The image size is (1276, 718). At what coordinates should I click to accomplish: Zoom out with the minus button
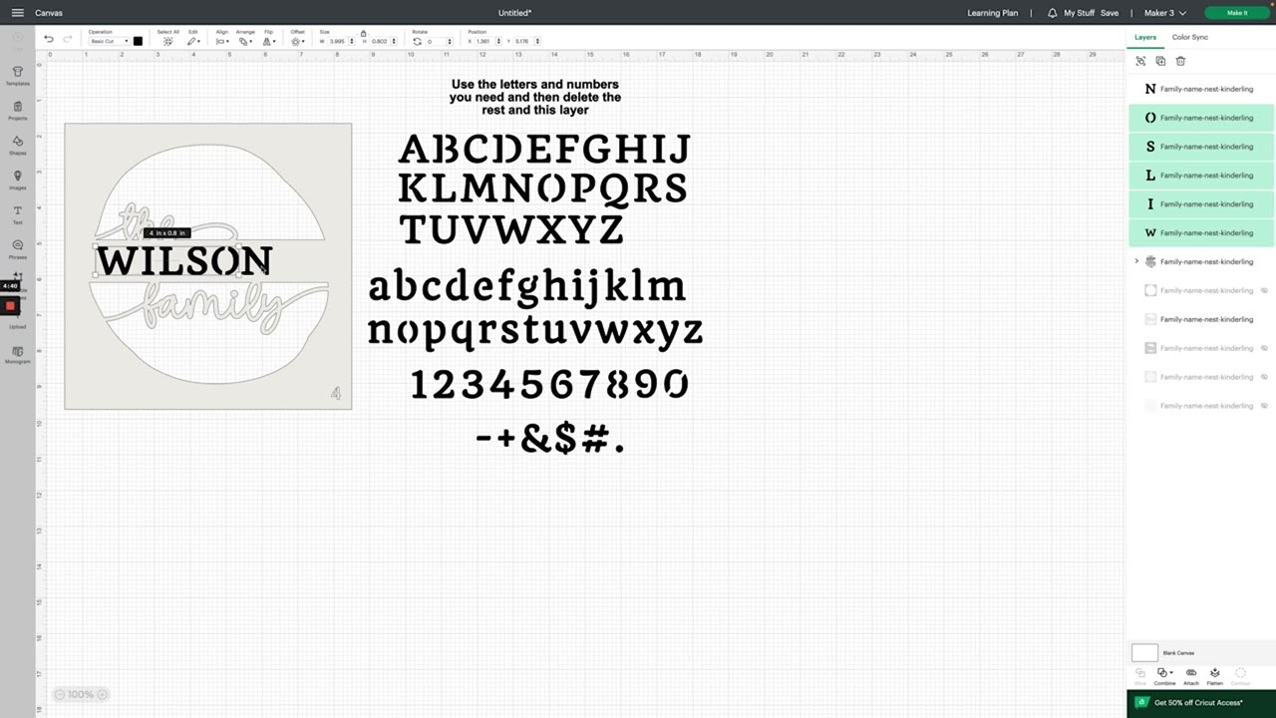(60, 694)
